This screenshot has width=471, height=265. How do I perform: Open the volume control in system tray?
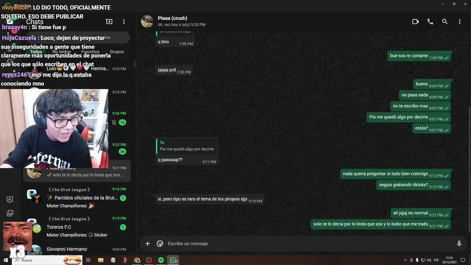click(429, 260)
